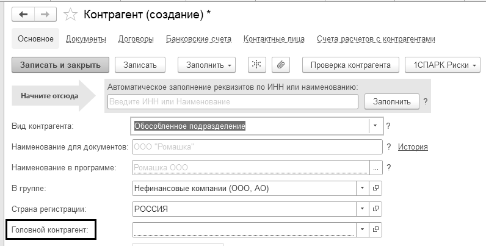The height and width of the screenshot is (246, 486).
Task: Open the selection form for Страна регистрации
Action: (x=376, y=209)
